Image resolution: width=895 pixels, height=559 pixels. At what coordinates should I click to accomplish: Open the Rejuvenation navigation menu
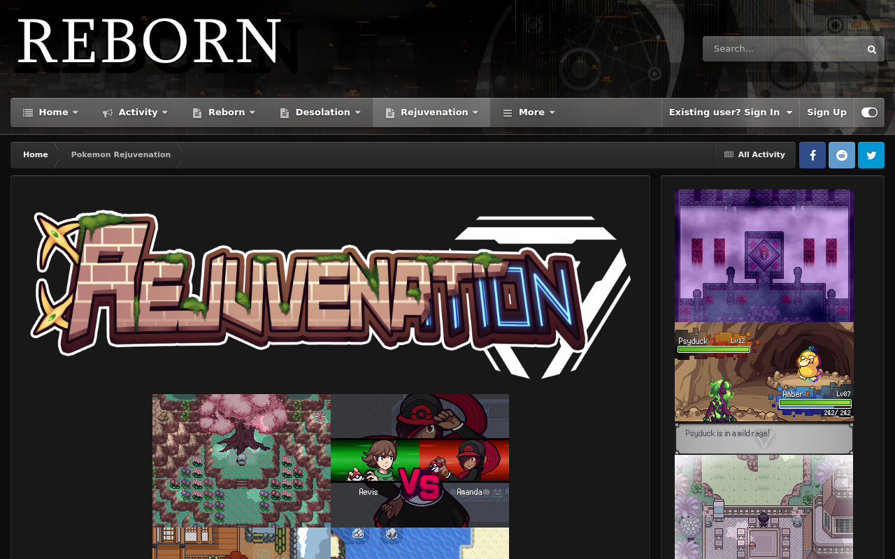tap(431, 112)
